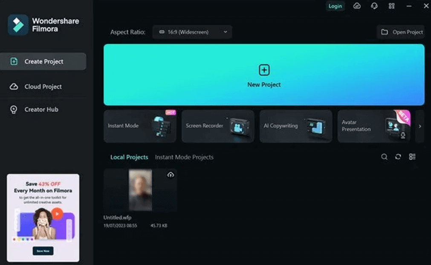Click the Cloud Project cloud icon
431x265 pixels.
(14, 86)
